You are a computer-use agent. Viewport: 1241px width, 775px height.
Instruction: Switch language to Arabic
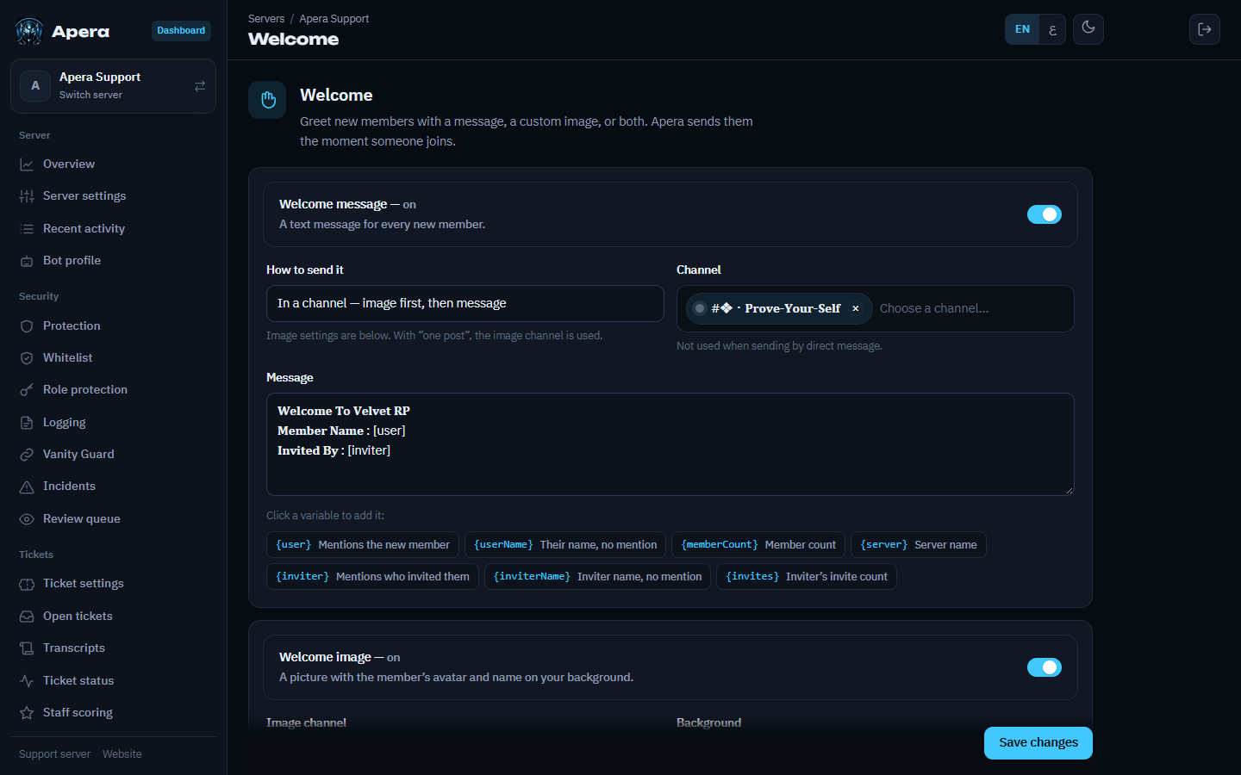point(1052,29)
